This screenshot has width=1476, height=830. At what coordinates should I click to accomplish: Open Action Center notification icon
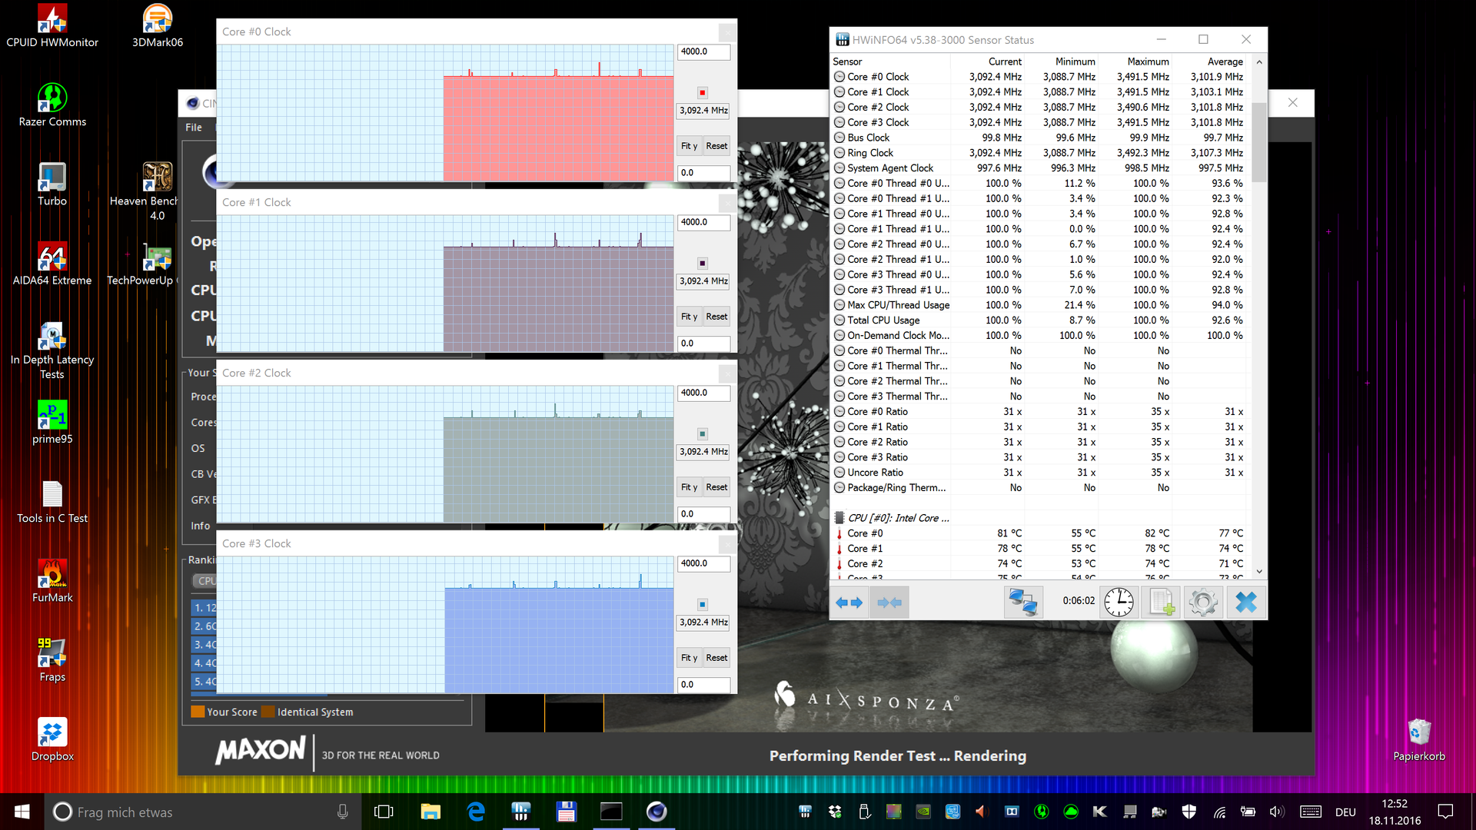point(1445,812)
